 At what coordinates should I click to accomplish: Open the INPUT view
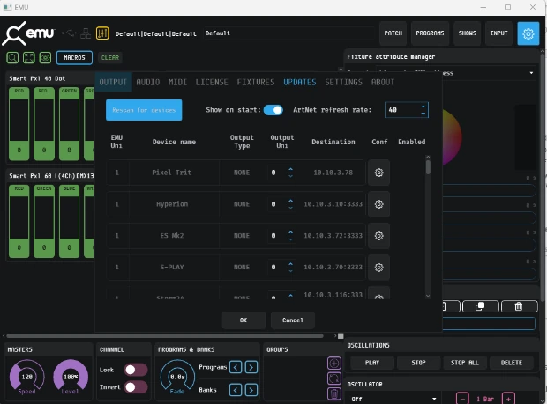click(498, 33)
